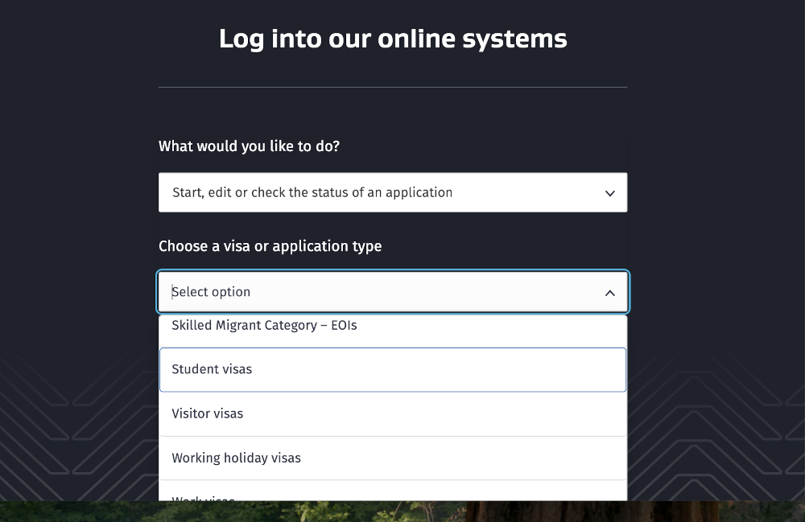Viewport: 805px width, 522px height.
Task: Click the "Start, edit or check the status" text
Action: click(x=312, y=193)
